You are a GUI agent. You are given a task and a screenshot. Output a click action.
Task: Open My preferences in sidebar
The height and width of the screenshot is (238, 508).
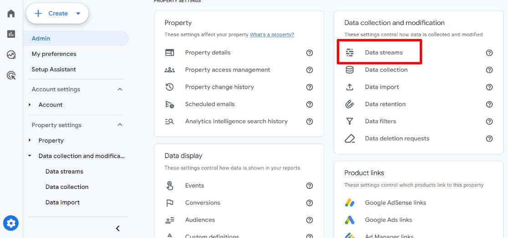[54, 54]
